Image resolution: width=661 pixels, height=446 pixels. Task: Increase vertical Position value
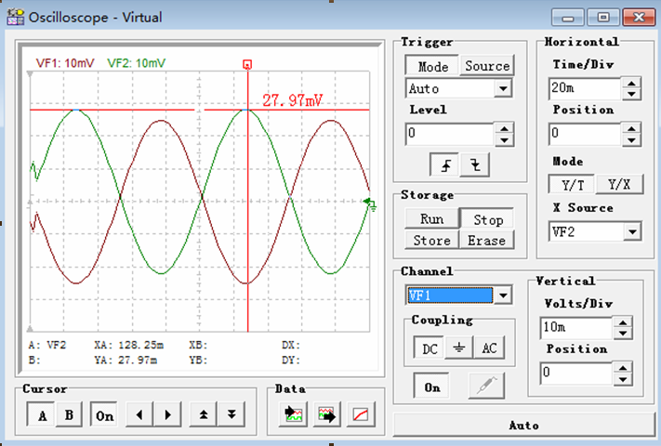pyautogui.click(x=623, y=368)
